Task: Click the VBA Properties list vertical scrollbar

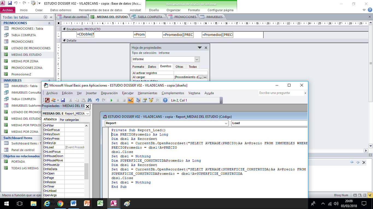Action: [x=87, y=161]
